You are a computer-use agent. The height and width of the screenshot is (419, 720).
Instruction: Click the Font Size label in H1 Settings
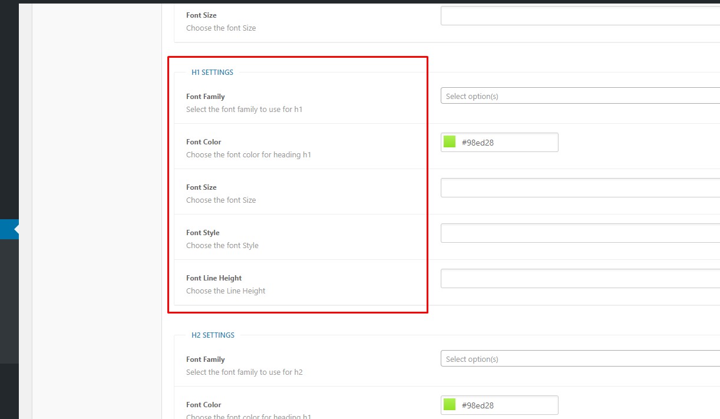(202, 187)
